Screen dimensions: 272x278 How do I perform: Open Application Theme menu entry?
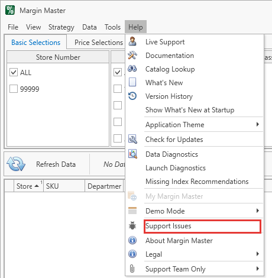coord(195,124)
